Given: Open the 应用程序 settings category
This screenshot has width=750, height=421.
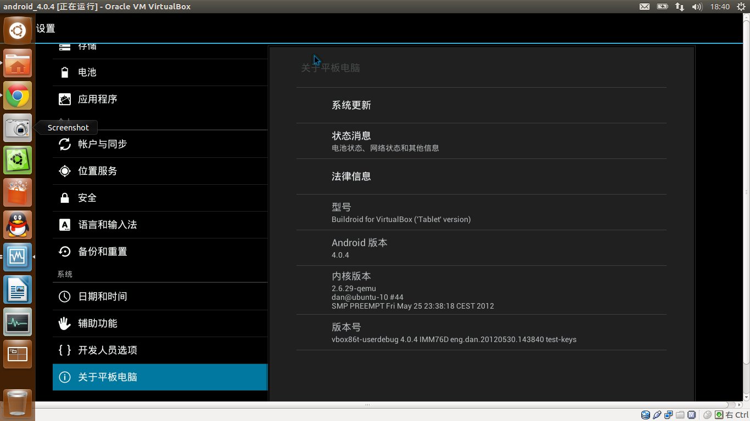Looking at the screenshot, I should pyautogui.click(x=160, y=99).
